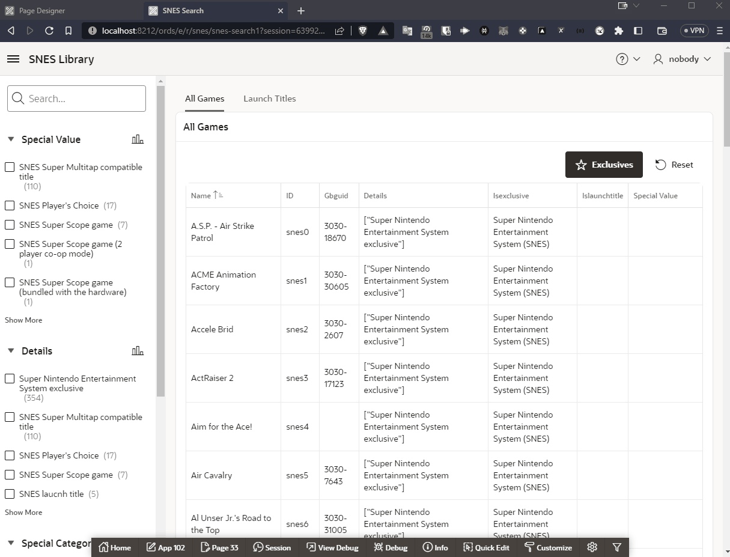Expand the help menu chevron
The width and height of the screenshot is (730, 557).
click(637, 59)
